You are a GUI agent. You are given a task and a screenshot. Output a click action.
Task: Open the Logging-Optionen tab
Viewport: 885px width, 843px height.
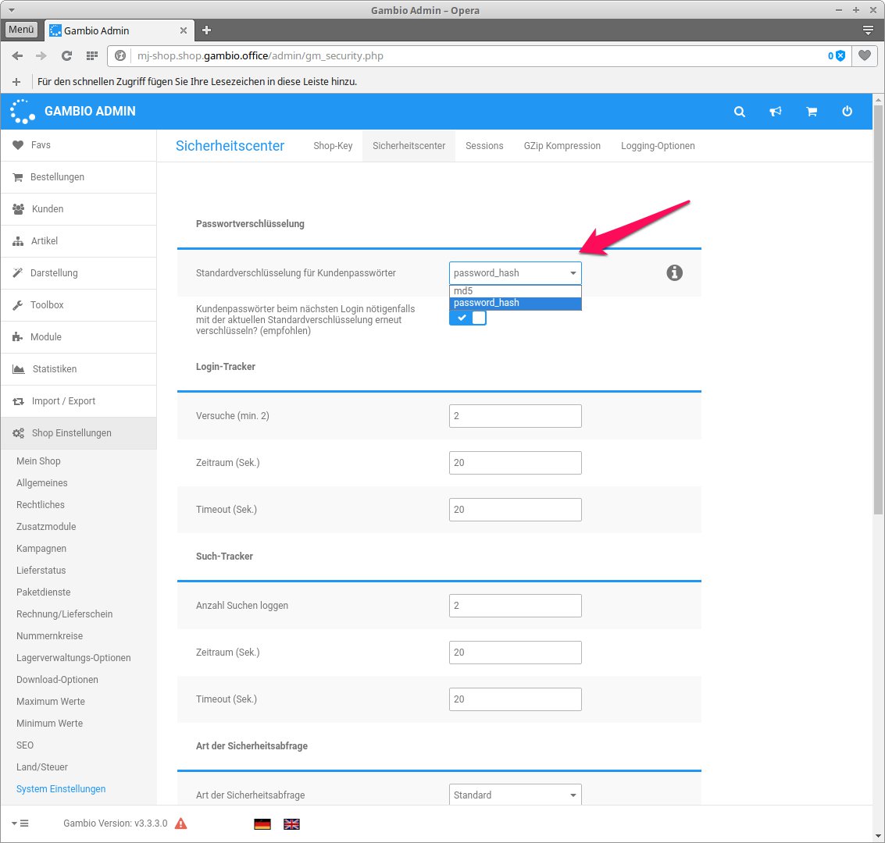pyautogui.click(x=658, y=146)
